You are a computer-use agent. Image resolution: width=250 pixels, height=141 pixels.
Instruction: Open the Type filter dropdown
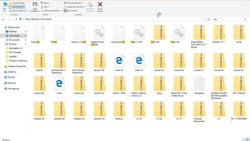tap(45, 3)
